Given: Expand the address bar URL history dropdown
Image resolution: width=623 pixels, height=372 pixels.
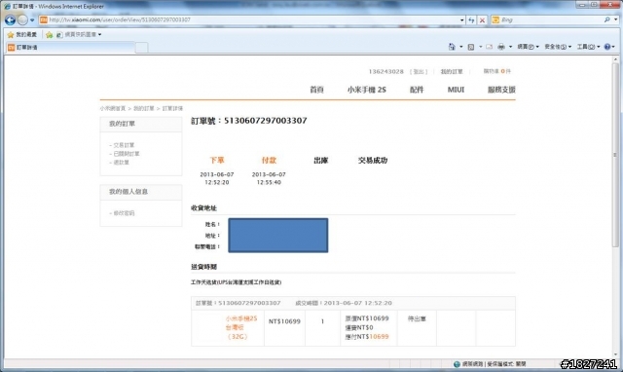Looking at the screenshot, I should pyautogui.click(x=461, y=19).
